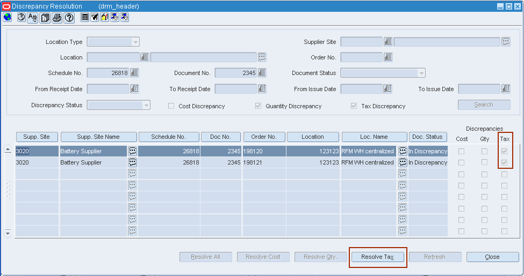Click the Print toolbar icon

coord(57,17)
